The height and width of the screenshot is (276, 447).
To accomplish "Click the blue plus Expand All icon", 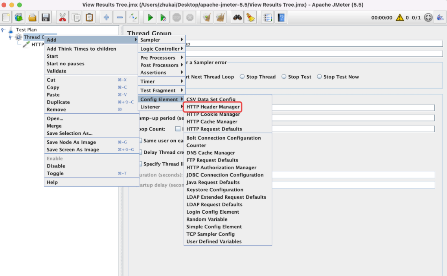I will coord(106,18).
